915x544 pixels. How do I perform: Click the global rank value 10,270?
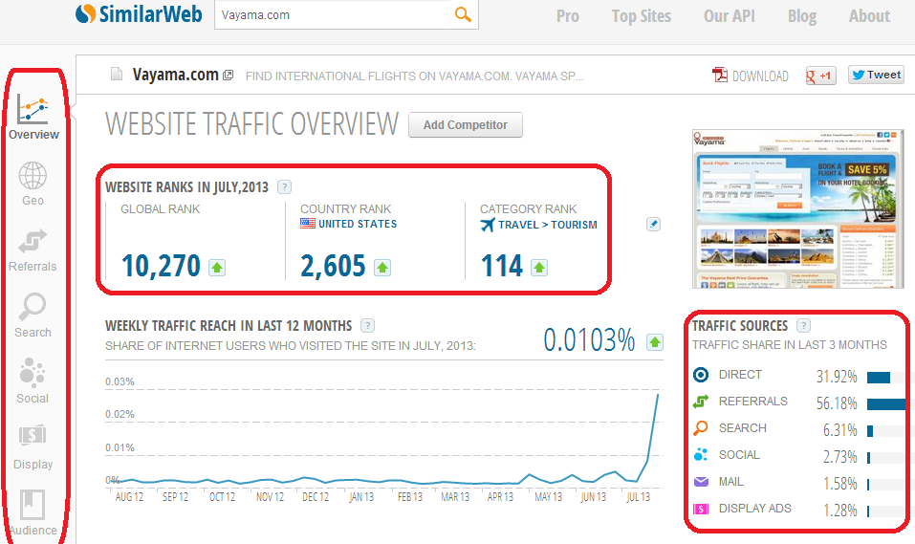pyautogui.click(x=161, y=266)
